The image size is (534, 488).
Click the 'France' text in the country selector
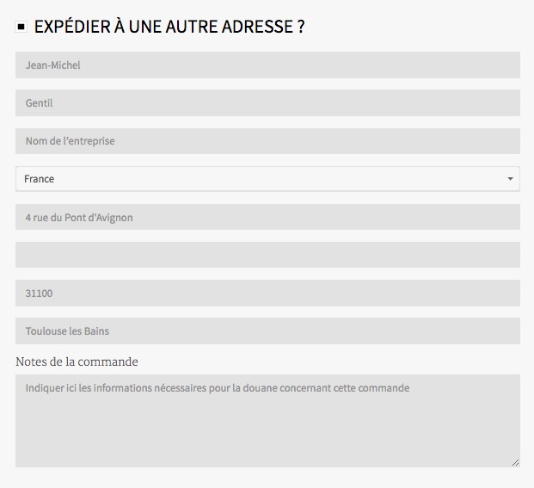coord(40,179)
